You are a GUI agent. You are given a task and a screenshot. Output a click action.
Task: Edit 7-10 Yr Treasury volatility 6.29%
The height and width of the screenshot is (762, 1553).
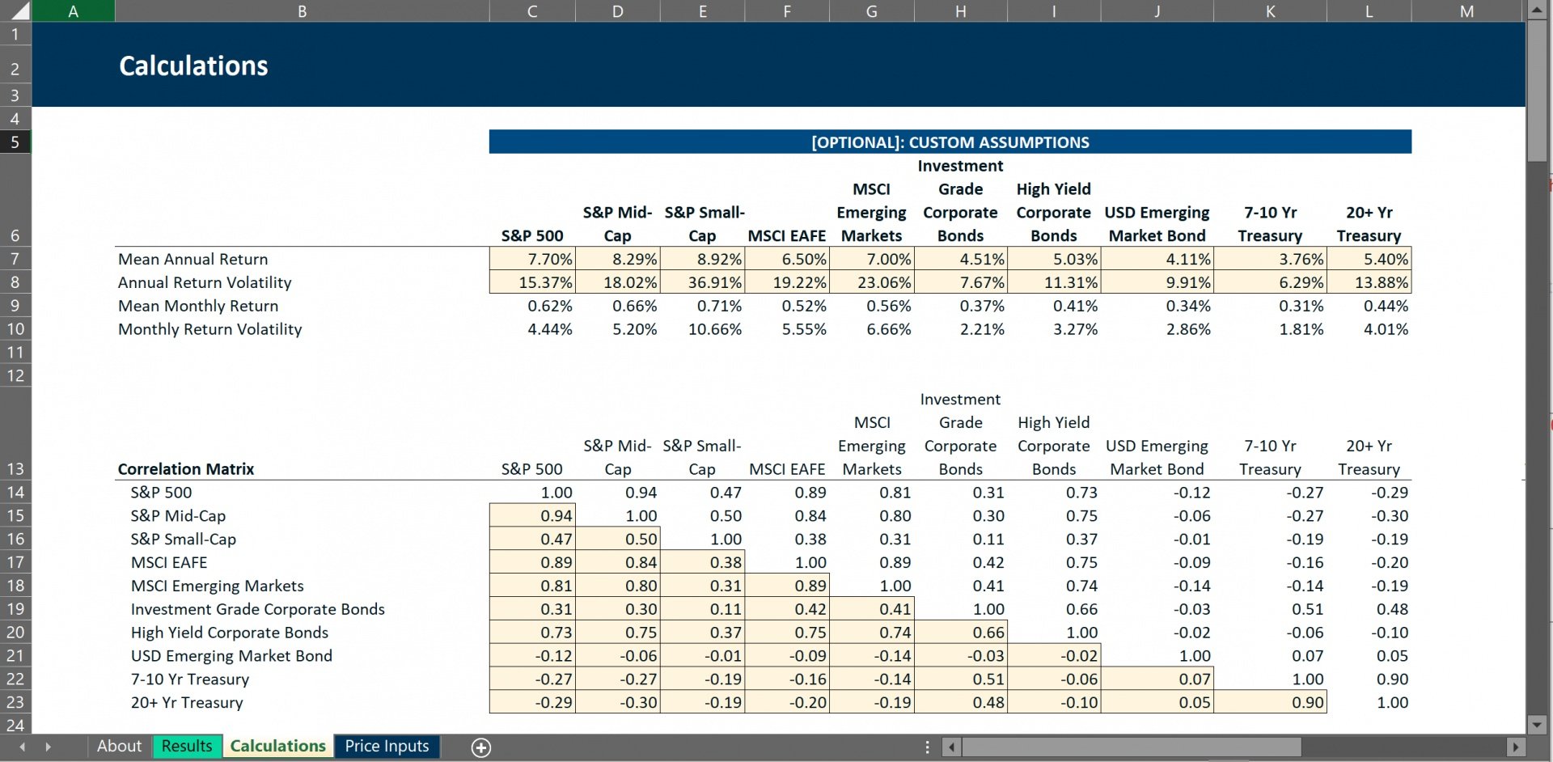pyautogui.click(x=1271, y=282)
